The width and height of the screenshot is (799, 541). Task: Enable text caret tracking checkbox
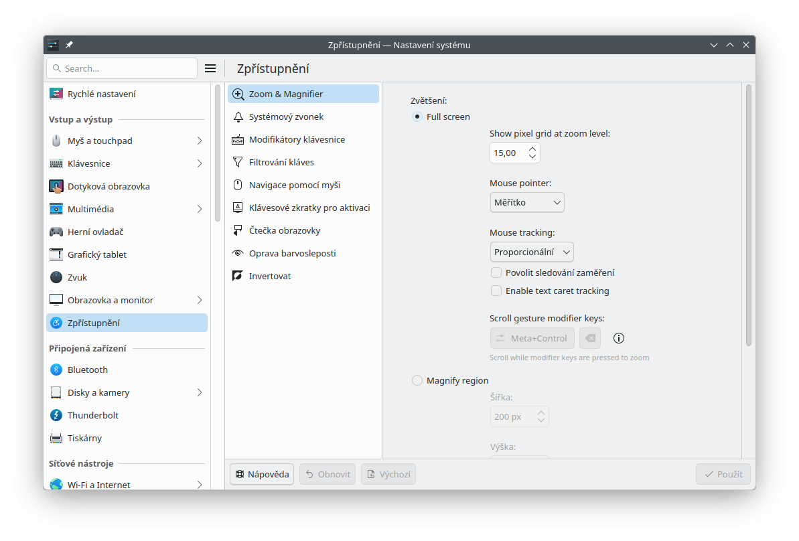(496, 291)
